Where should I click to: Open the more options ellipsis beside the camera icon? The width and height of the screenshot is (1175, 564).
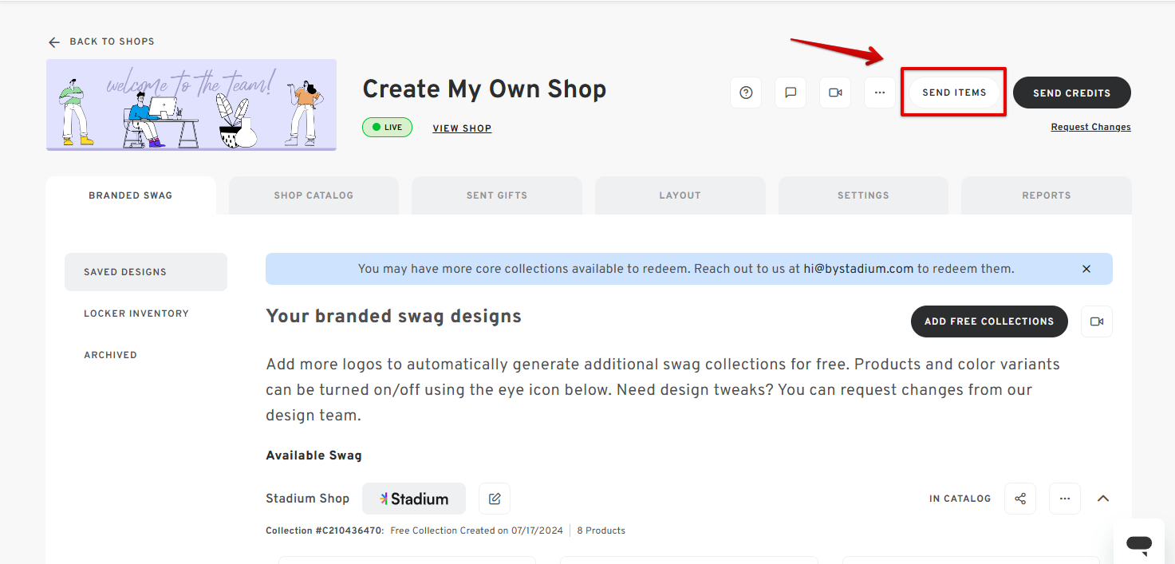point(880,92)
